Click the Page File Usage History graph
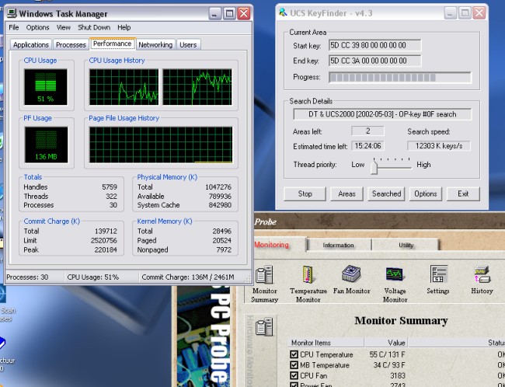The height and width of the screenshot is (387, 505). coord(161,145)
